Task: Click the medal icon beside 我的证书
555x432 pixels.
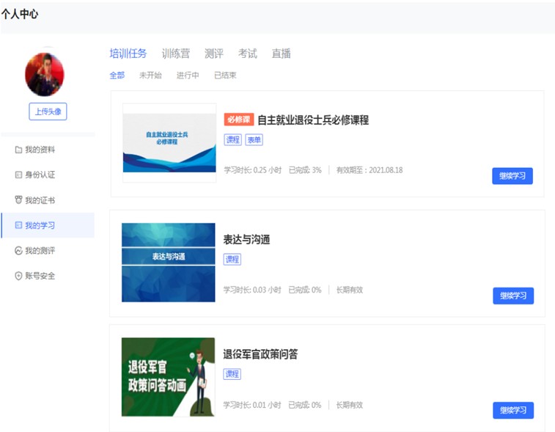Action: pos(18,200)
